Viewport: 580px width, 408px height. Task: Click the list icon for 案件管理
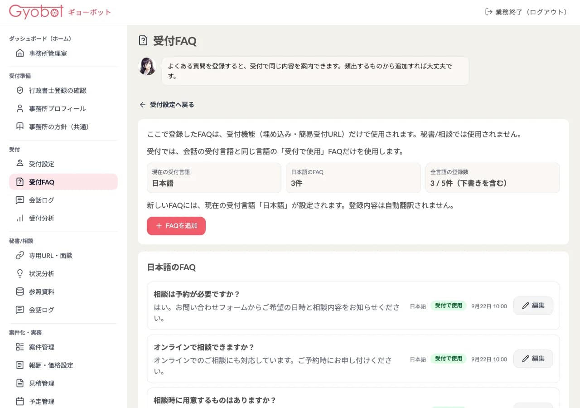click(20, 347)
